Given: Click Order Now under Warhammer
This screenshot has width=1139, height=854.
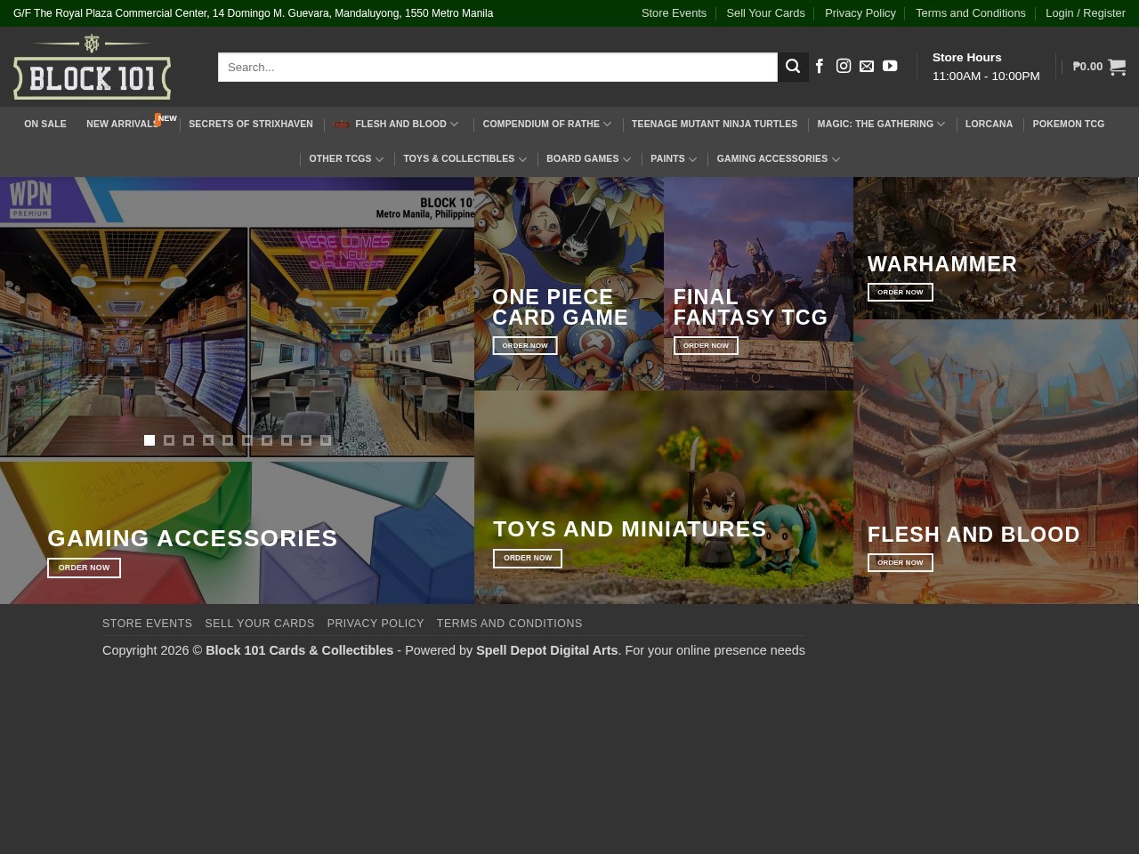Looking at the screenshot, I should pyautogui.click(x=900, y=292).
